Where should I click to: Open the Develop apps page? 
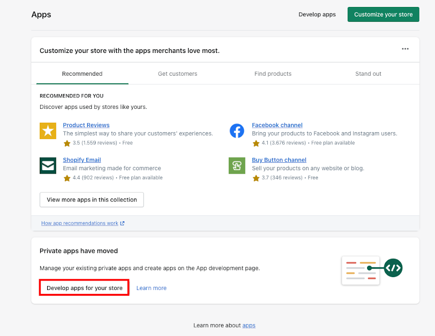[x=317, y=14]
